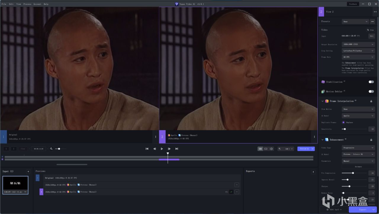
Task: Set trim start point button
Action: point(6,149)
